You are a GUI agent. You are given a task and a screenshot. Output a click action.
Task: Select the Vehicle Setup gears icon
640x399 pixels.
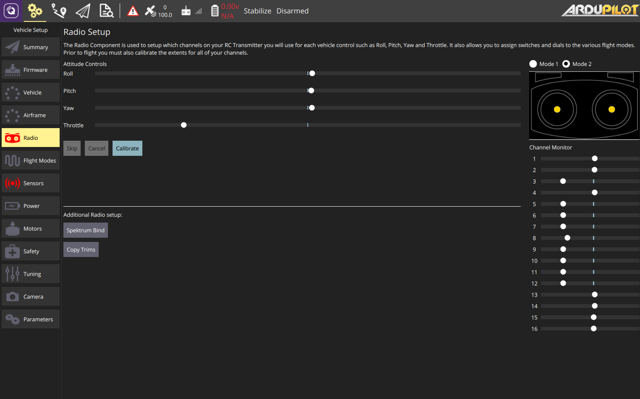click(35, 10)
